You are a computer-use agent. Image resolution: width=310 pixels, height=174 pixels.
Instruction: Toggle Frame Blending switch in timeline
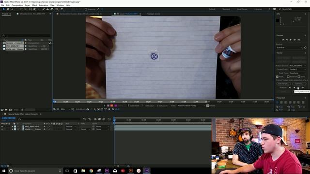point(99,119)
